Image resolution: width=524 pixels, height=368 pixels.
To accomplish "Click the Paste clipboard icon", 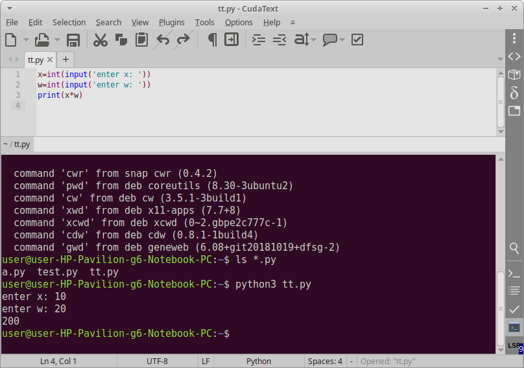I will point(141,40).
